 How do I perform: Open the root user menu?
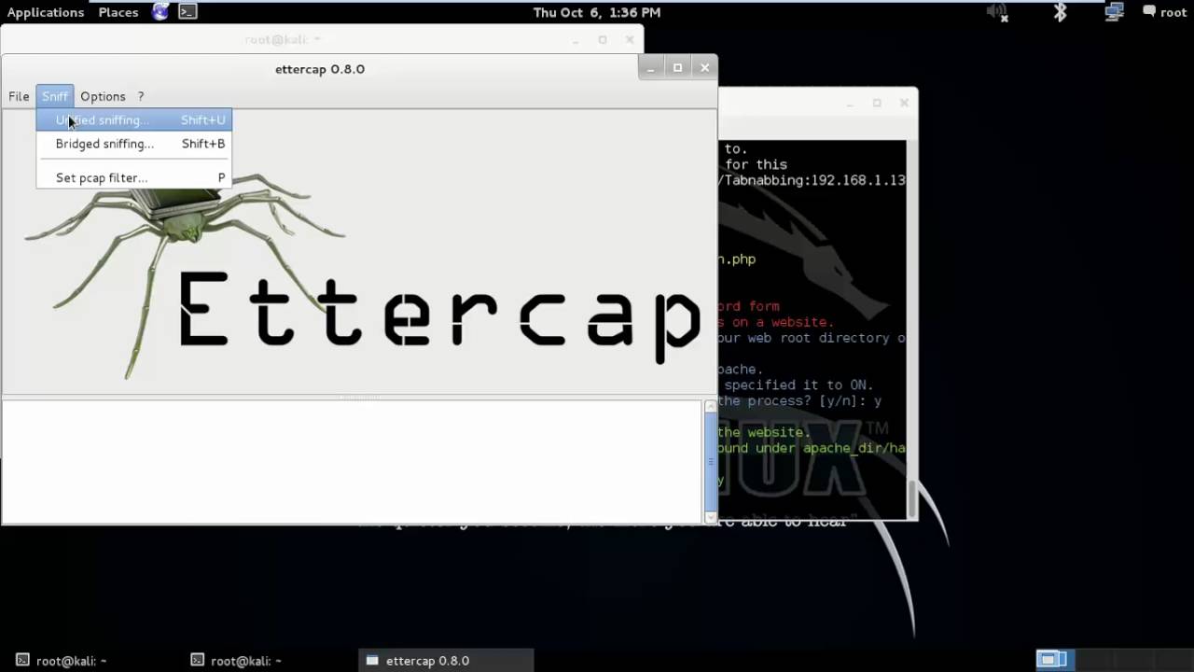1165,12
